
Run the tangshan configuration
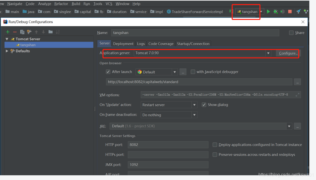click(268, 12)
